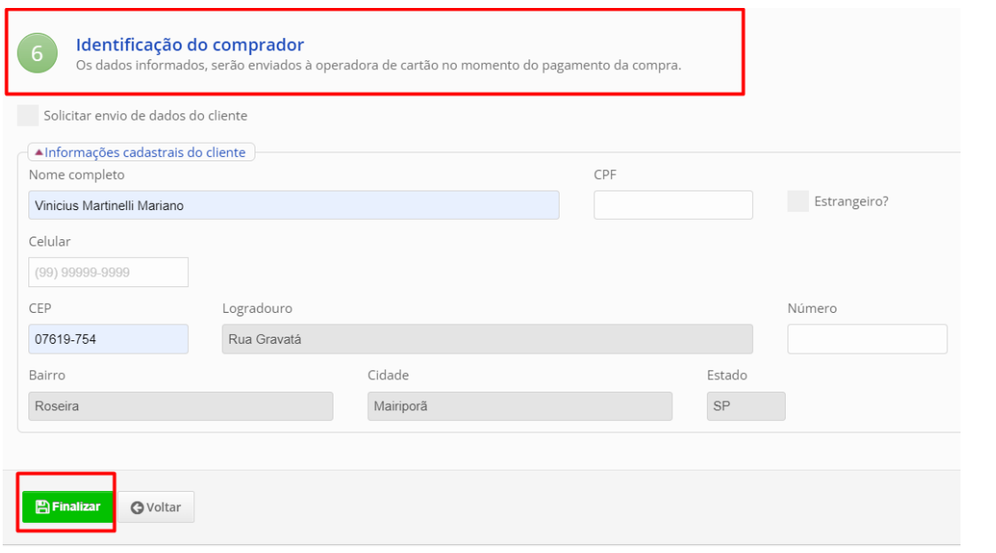Focus the empty Número input field

pos(867,339)
